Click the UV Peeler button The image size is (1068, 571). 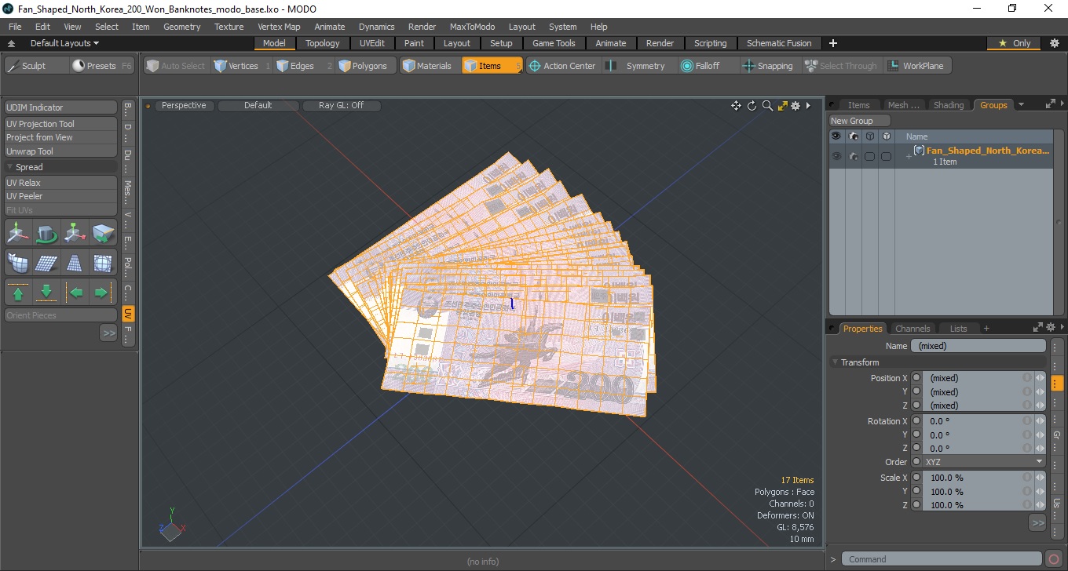[61, 196]
